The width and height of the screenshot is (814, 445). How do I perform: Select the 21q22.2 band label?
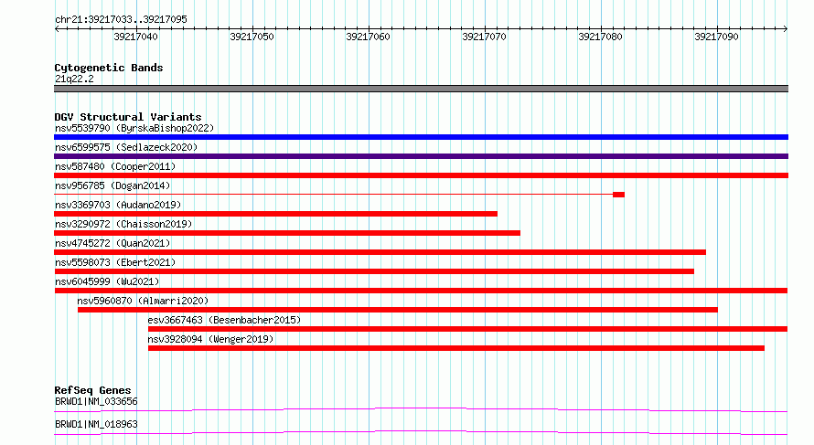[74, 79]
